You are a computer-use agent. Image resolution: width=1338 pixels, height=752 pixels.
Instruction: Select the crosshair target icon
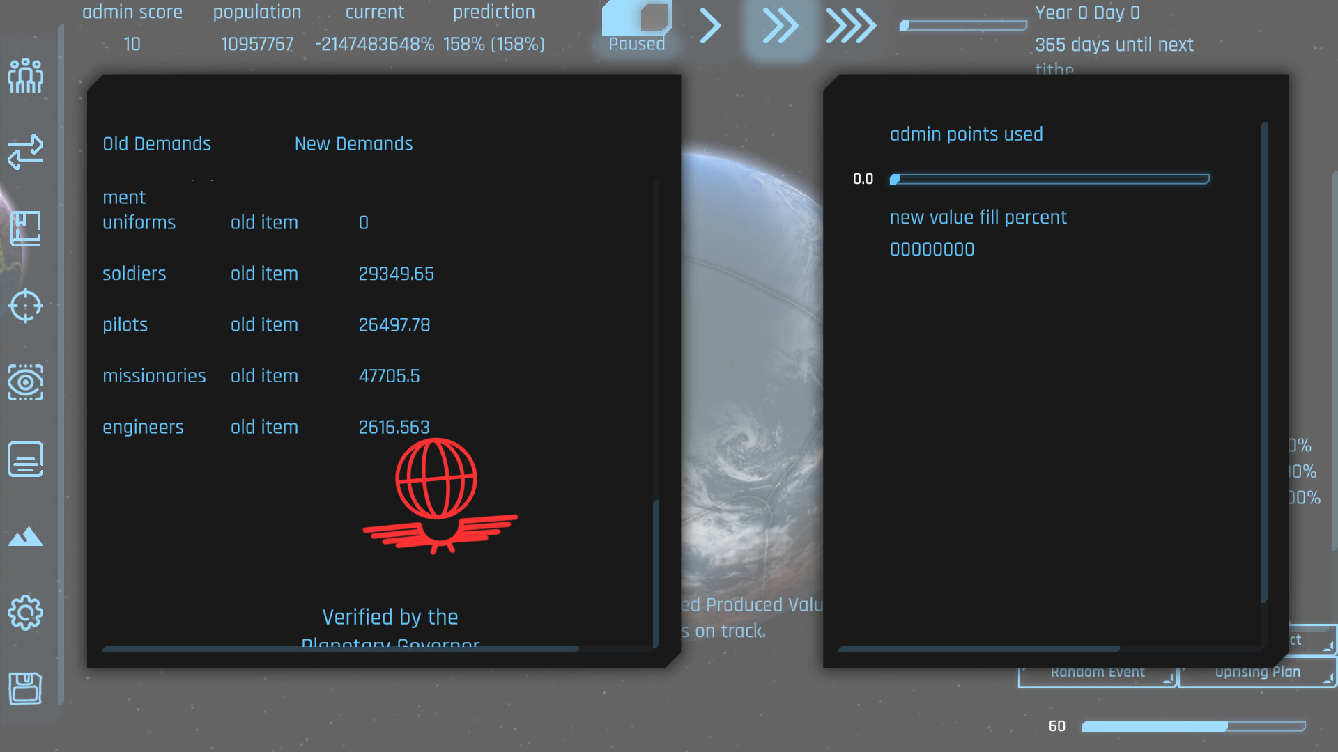point(26,305)
